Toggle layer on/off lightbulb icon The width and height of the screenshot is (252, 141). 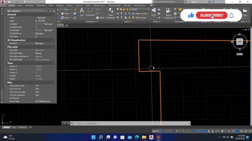coord(118,9)
